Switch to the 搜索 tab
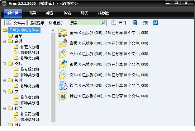The width and height of the screenshot is (195, 131). coord(50,13)
